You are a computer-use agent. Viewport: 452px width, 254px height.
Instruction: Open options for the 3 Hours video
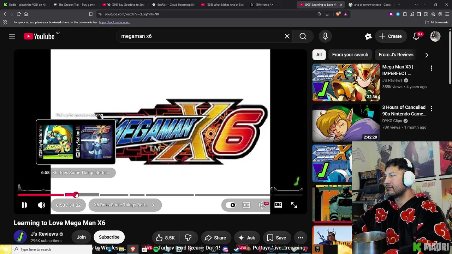click(x=431, y=108)
